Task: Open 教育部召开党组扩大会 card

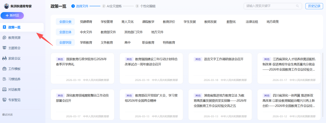Action: (151, 105)
